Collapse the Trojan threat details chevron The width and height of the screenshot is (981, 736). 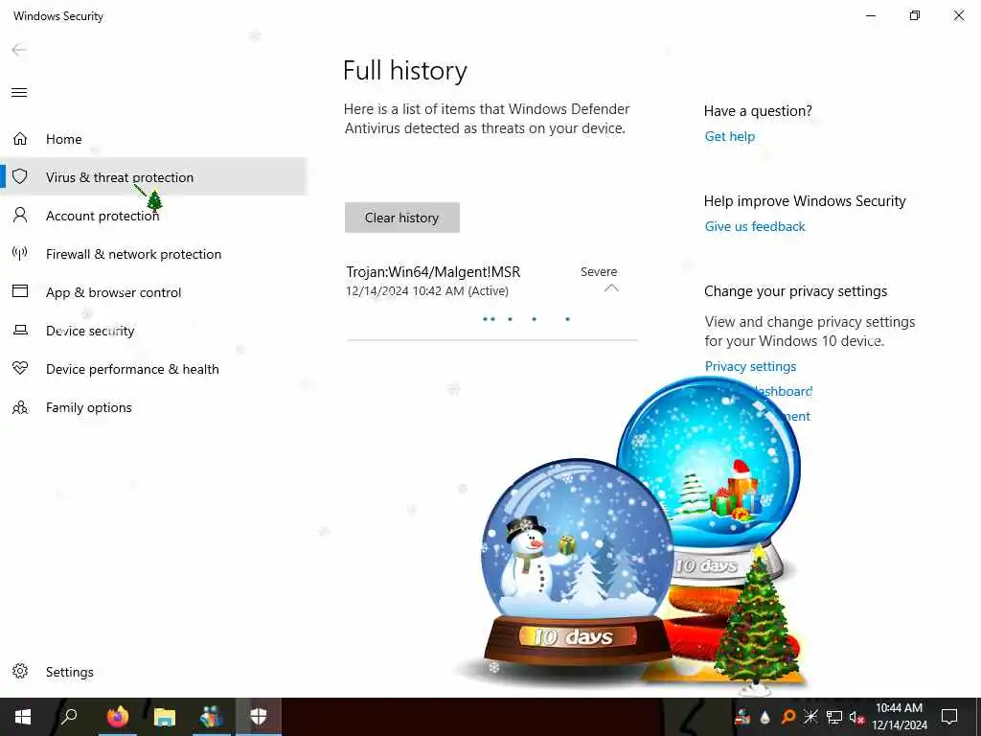(x=611, y=288)
